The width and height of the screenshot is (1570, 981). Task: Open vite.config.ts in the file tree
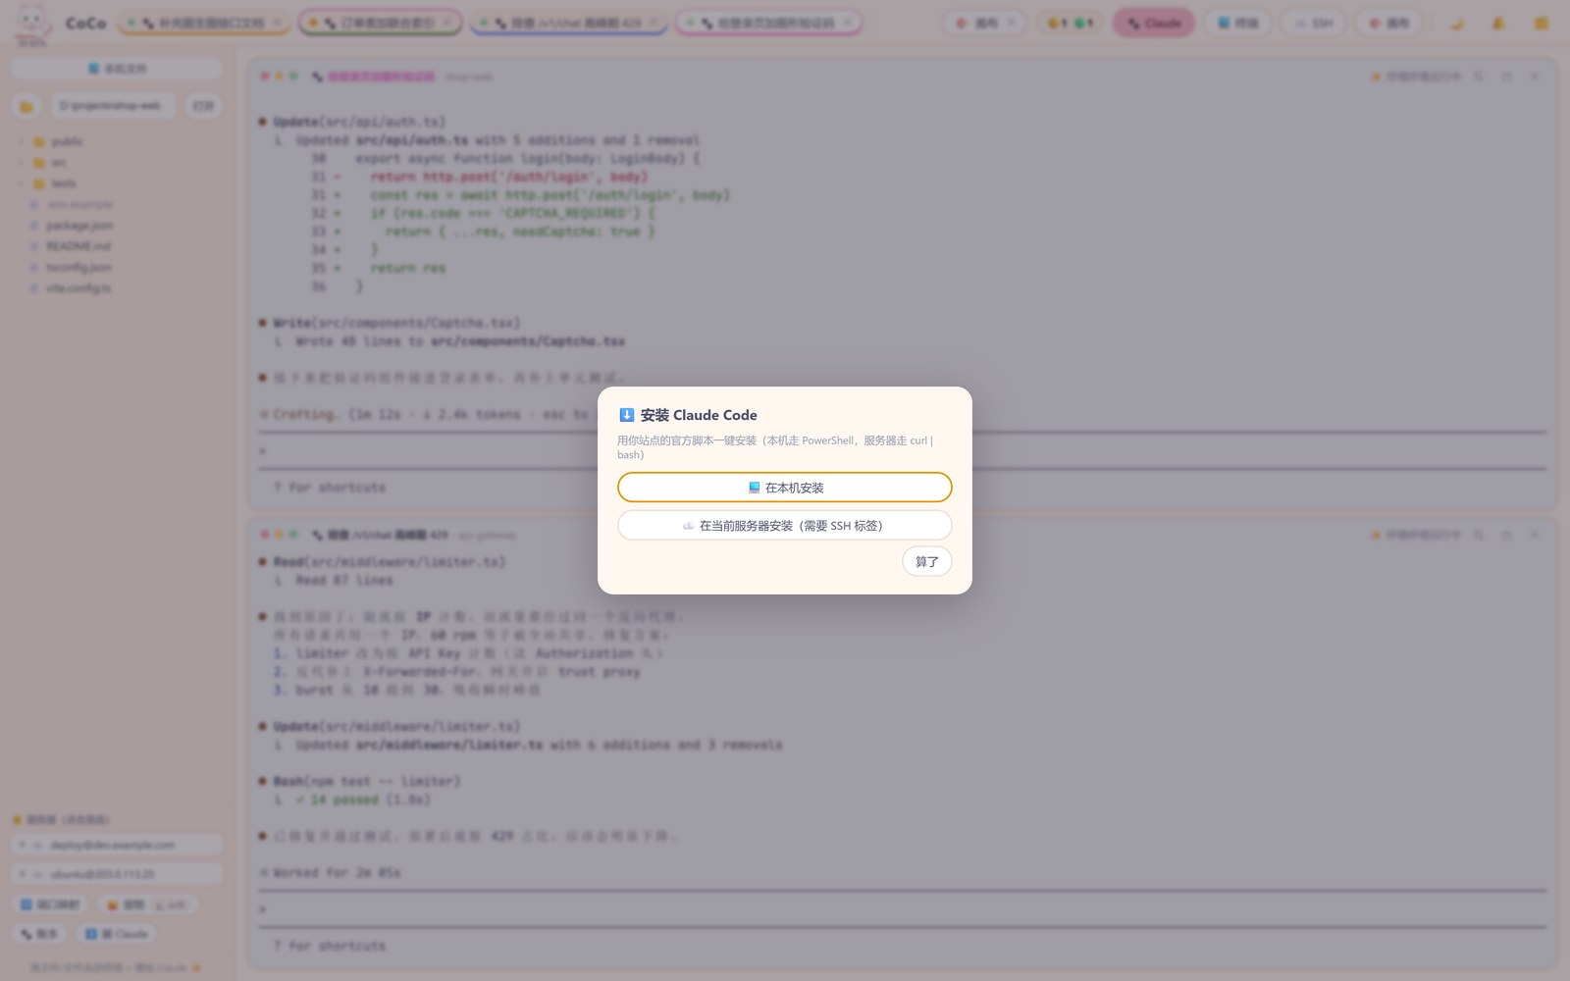click(x=78, y=288)
